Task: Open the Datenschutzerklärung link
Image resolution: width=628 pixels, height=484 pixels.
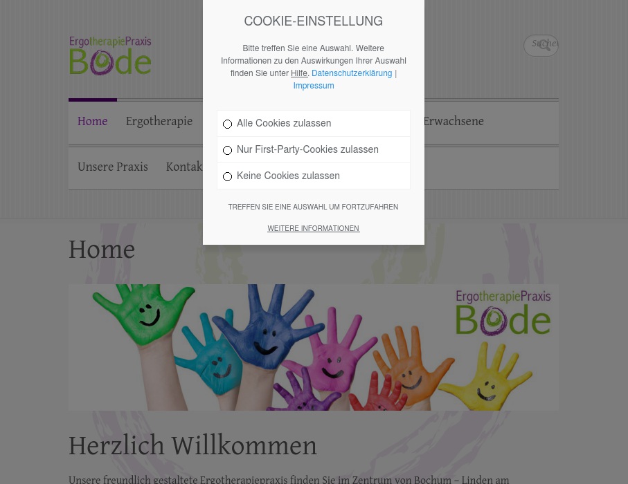Action: click(352, 73)
